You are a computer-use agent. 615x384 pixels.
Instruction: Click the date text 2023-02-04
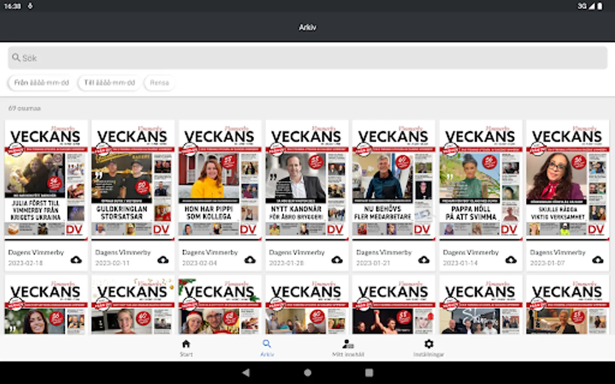pos(199,263)
